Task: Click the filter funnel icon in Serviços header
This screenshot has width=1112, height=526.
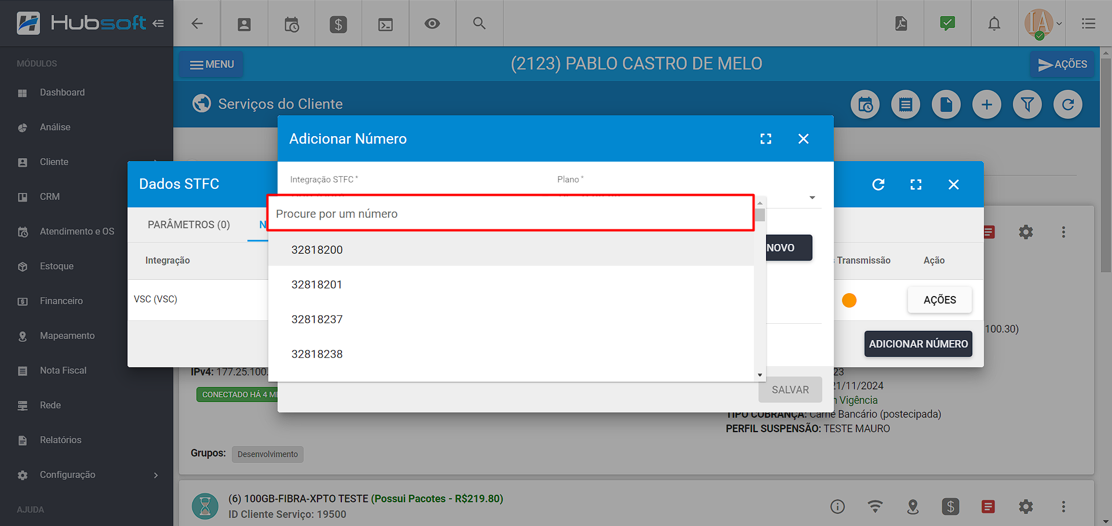Action: tap(1027, 105)
